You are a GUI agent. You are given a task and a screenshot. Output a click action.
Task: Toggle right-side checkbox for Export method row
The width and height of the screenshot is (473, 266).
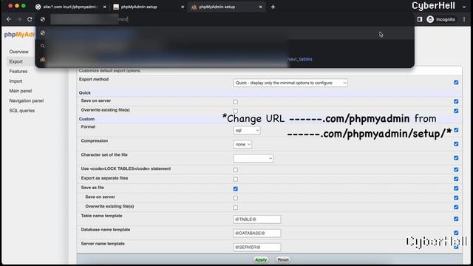(x=456, y=82)
